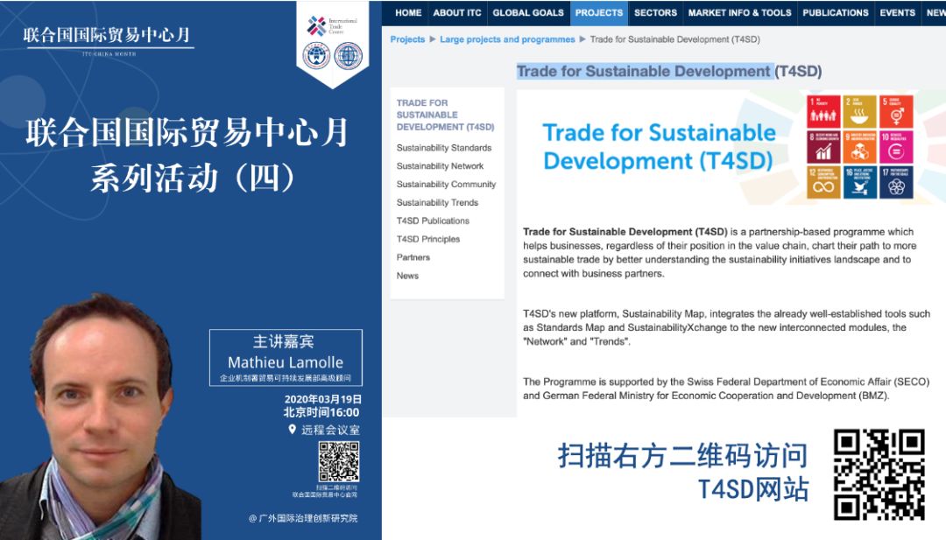Click the Projects breadcrumb link

407,39
